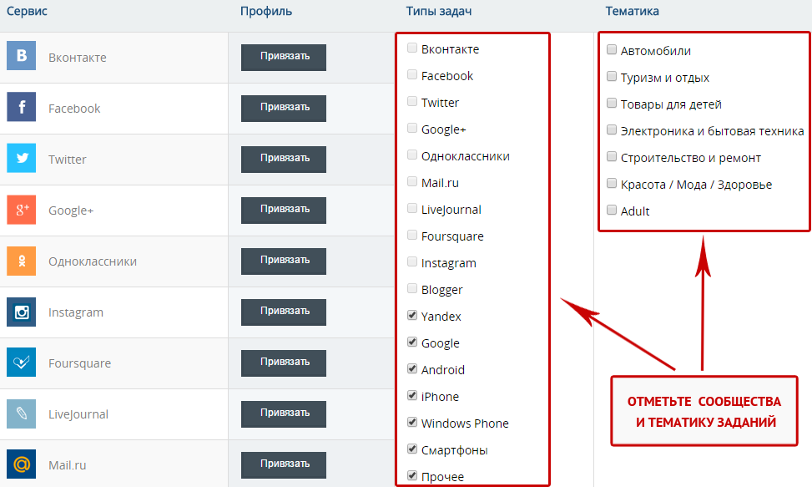
Task: Enable the Google+ task type checkbox
Action: [x=412, y=128]
